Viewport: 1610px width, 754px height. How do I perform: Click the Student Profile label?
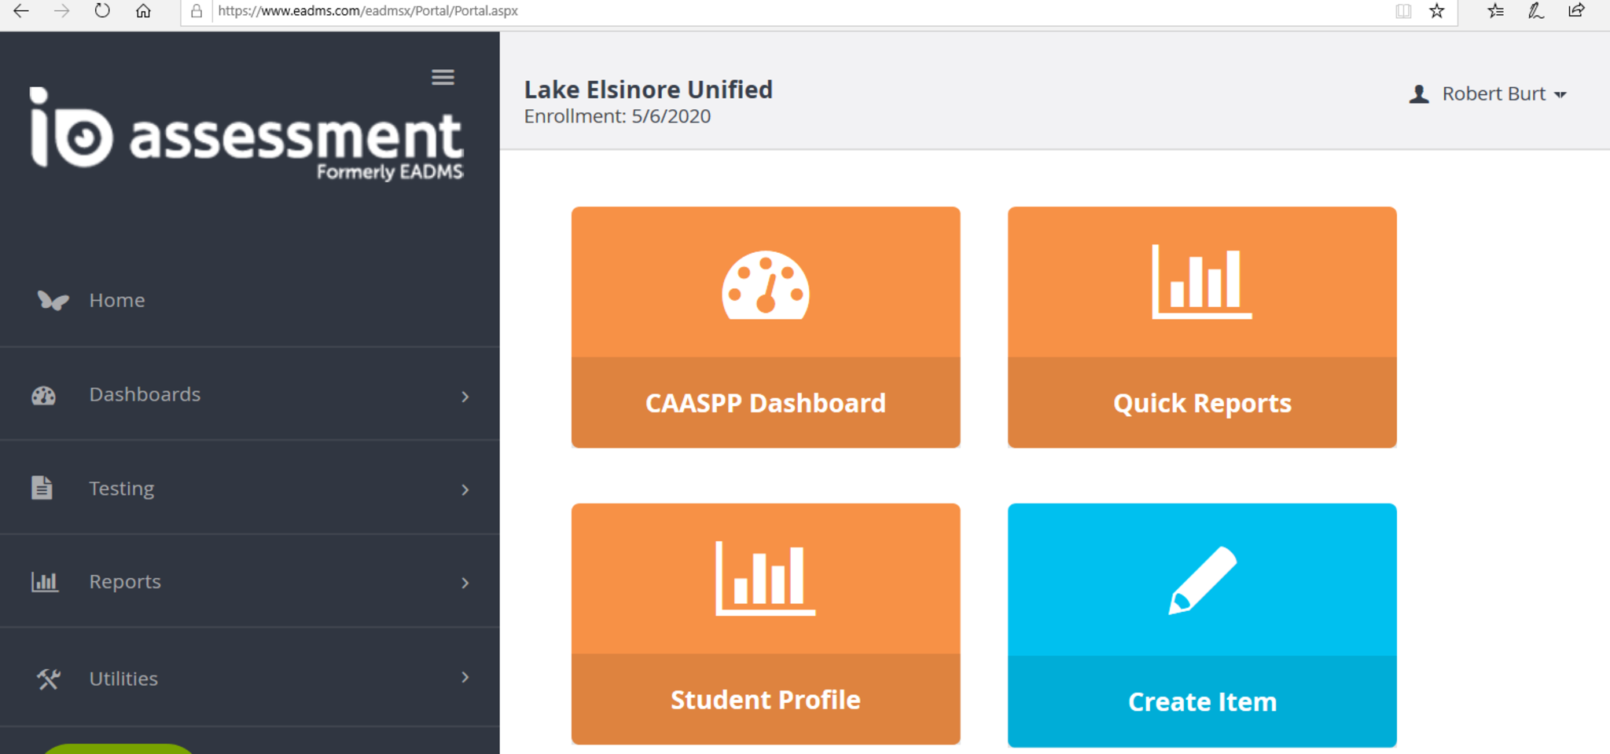pos(765,700)
